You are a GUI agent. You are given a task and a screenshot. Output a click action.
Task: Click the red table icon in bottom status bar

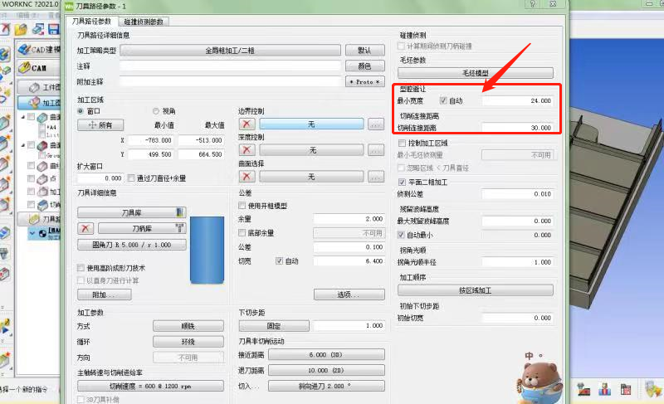click(x=626, y=389)
